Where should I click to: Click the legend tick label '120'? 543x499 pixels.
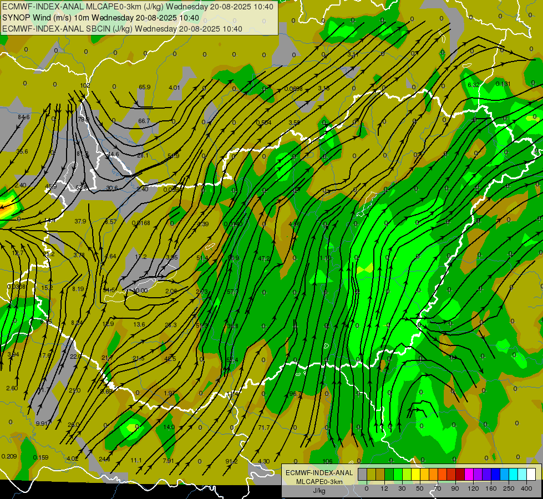pos(473,488)
